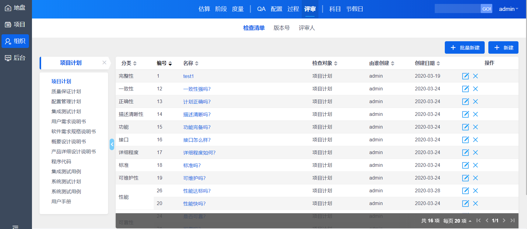The width and height of the screenshot is (527, 229).
Task: Open the 地盘 home sidebar item
Action: click(15, 8)
